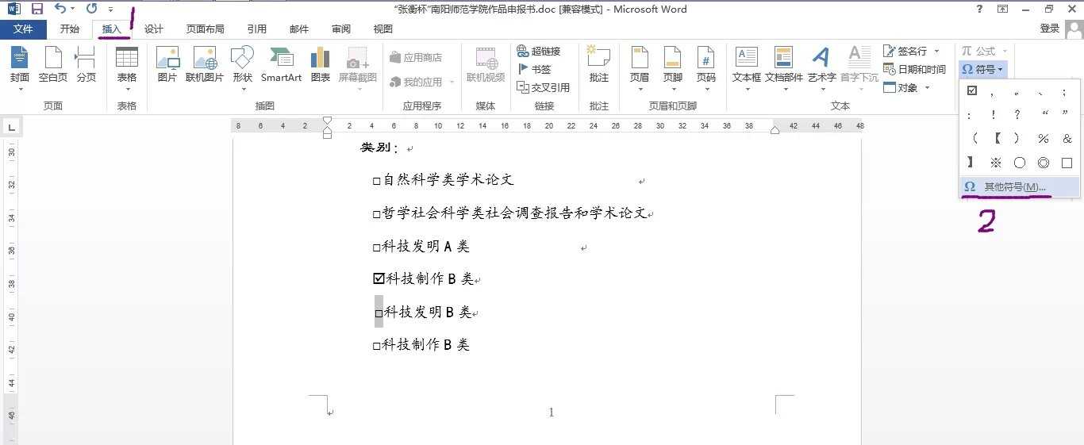This screenshot has height=445, width=1084.
Task: Click the 图表 (Chart) insert icon
Action: pyautogui.click(x=321, y=65)
